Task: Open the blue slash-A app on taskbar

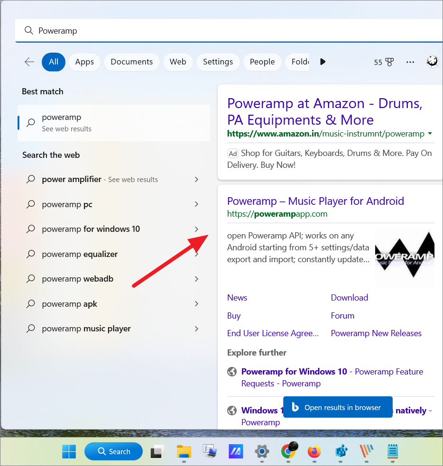Action: point(236,451)
